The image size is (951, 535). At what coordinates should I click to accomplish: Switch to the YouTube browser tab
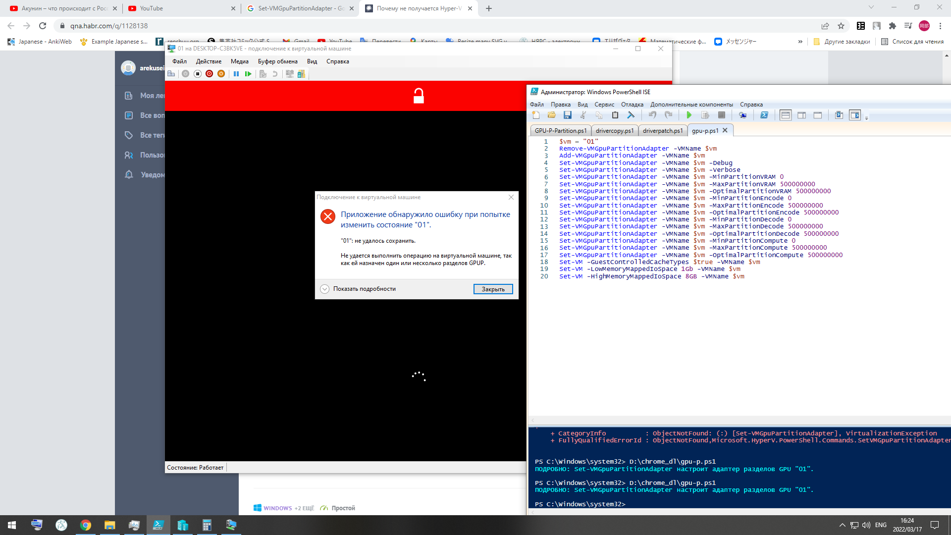pos(181,8)
